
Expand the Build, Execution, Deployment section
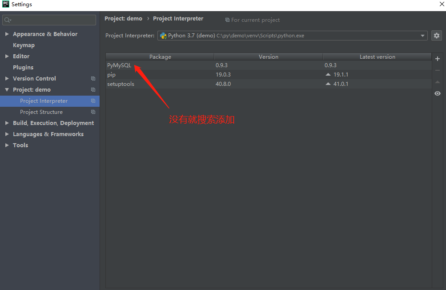point(7,123)
